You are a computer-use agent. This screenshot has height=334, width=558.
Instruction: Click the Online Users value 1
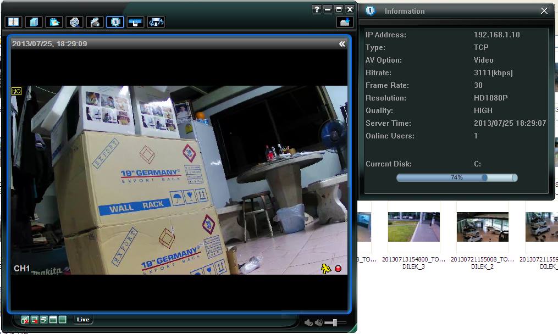[476, 136]
